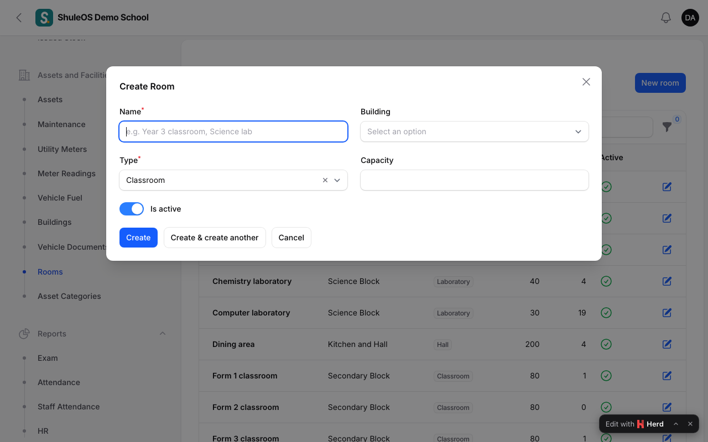Focus the Capacity input field
This screenshot has width=708, height=442.
[x=475, y=180]
